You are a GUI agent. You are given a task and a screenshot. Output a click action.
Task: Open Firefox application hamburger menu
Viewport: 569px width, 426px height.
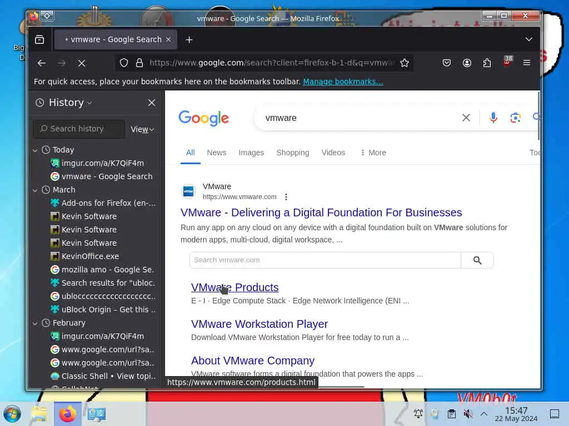tap(527, 63)
